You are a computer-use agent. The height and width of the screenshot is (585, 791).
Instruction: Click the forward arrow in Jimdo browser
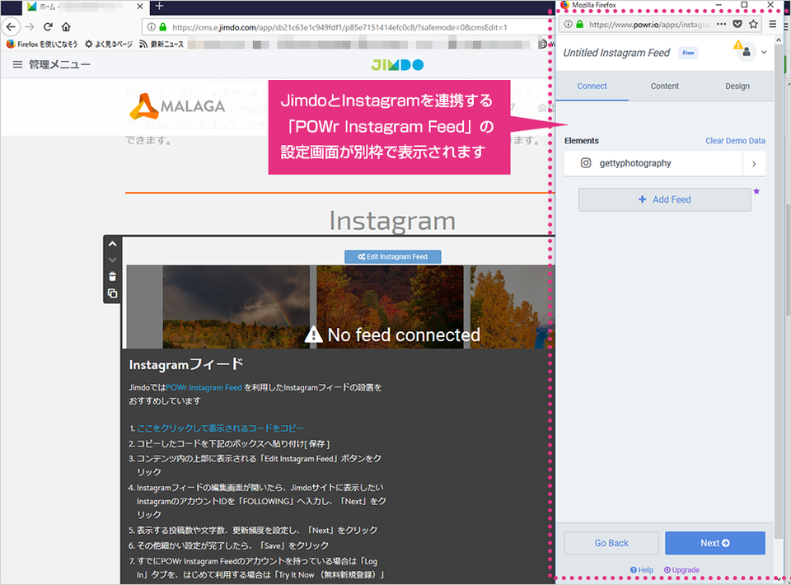(30, 26)
